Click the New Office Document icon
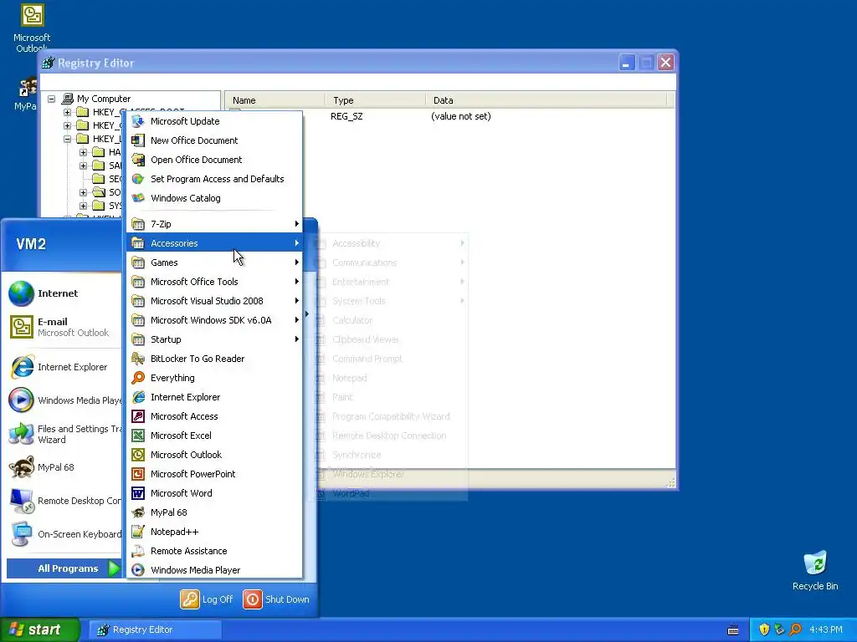 click(138, 140)
